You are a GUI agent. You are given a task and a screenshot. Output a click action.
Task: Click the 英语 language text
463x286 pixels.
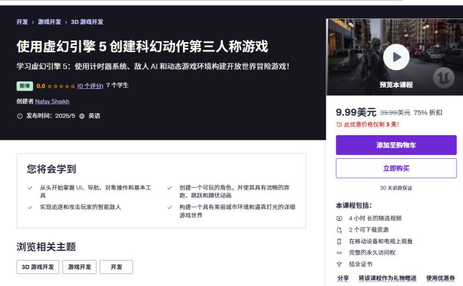(94, 116)
